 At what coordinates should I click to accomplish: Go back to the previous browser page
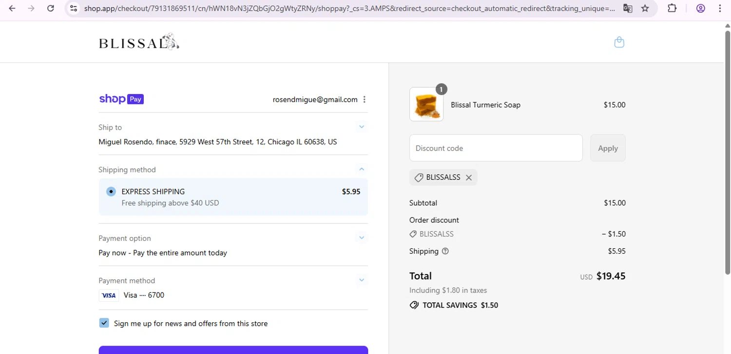point(12,8)
